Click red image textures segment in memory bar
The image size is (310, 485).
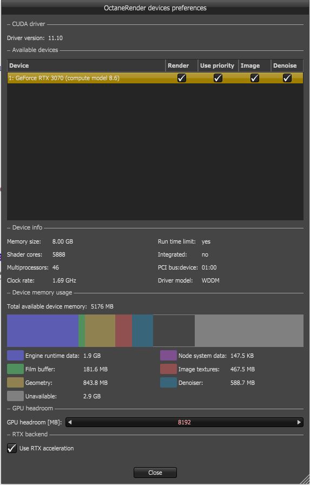[x=124, y=331]
